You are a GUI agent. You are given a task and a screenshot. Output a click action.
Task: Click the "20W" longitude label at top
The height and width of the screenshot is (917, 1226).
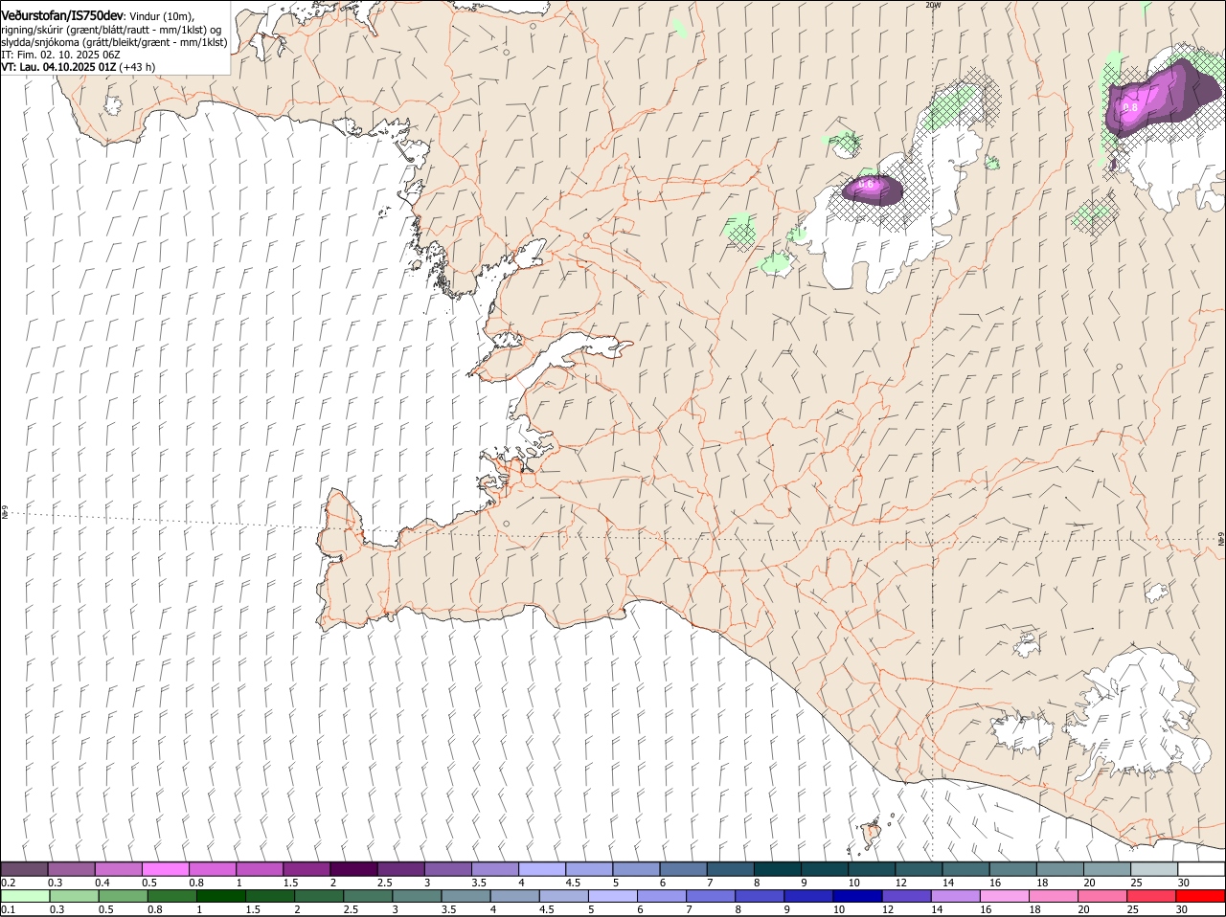pyautogui.click(x=933, y=5)
